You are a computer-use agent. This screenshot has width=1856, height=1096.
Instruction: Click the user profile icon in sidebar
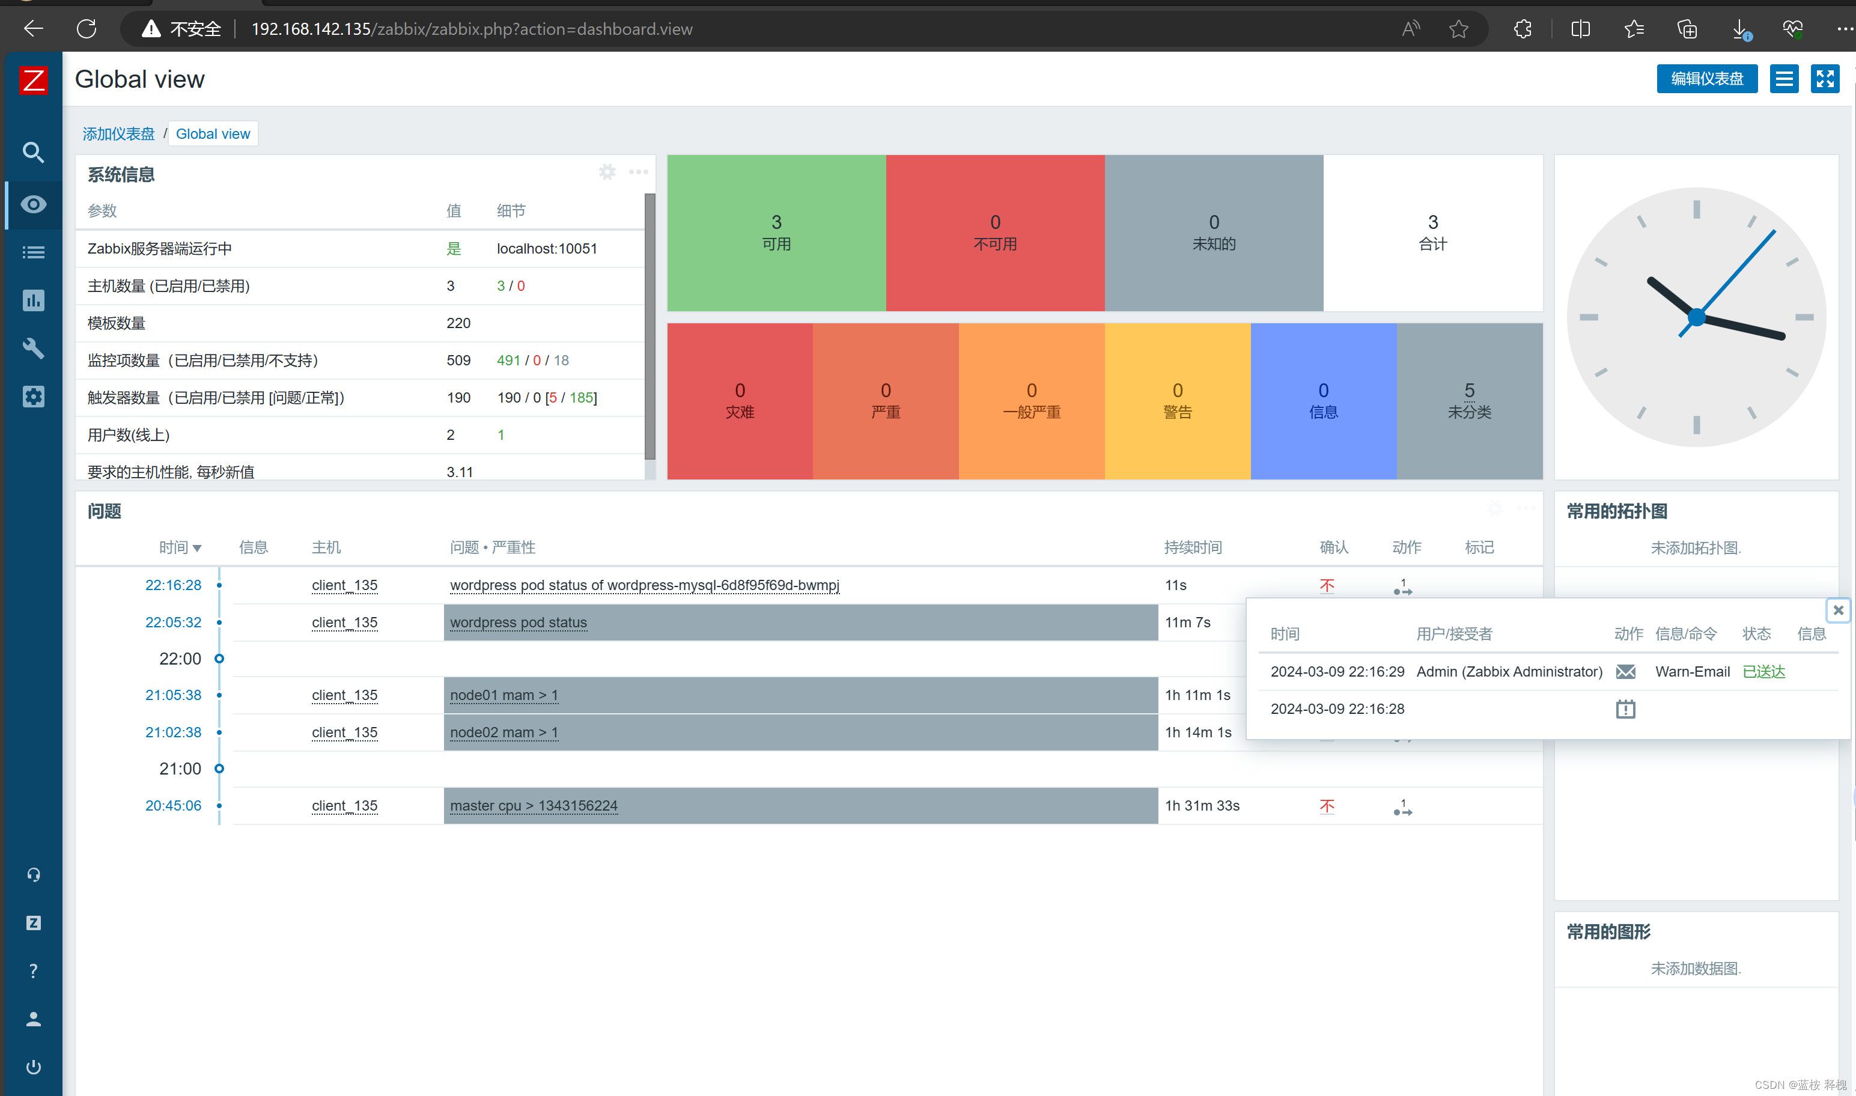[33, 1019]
